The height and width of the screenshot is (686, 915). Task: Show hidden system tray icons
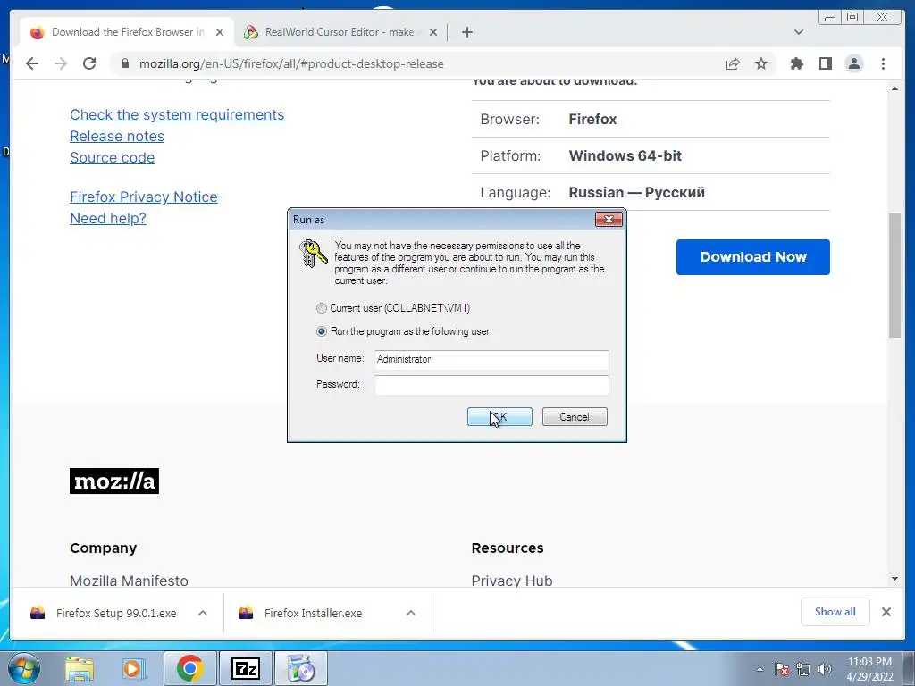(760, 669)
